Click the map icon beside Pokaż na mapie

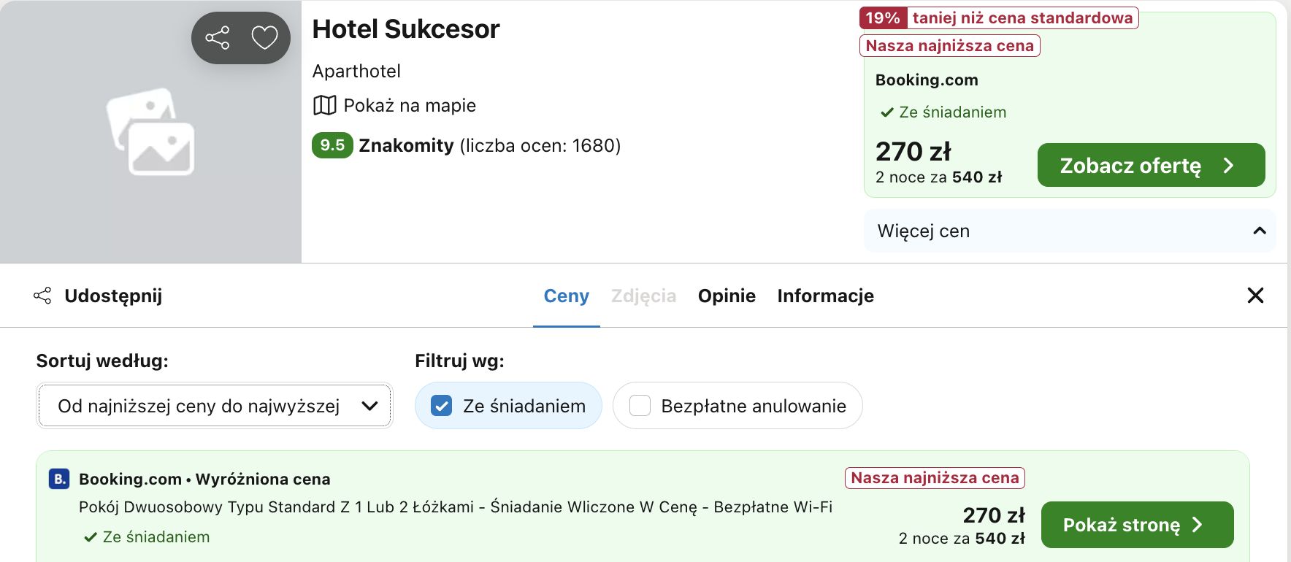[x=324, y=105]
